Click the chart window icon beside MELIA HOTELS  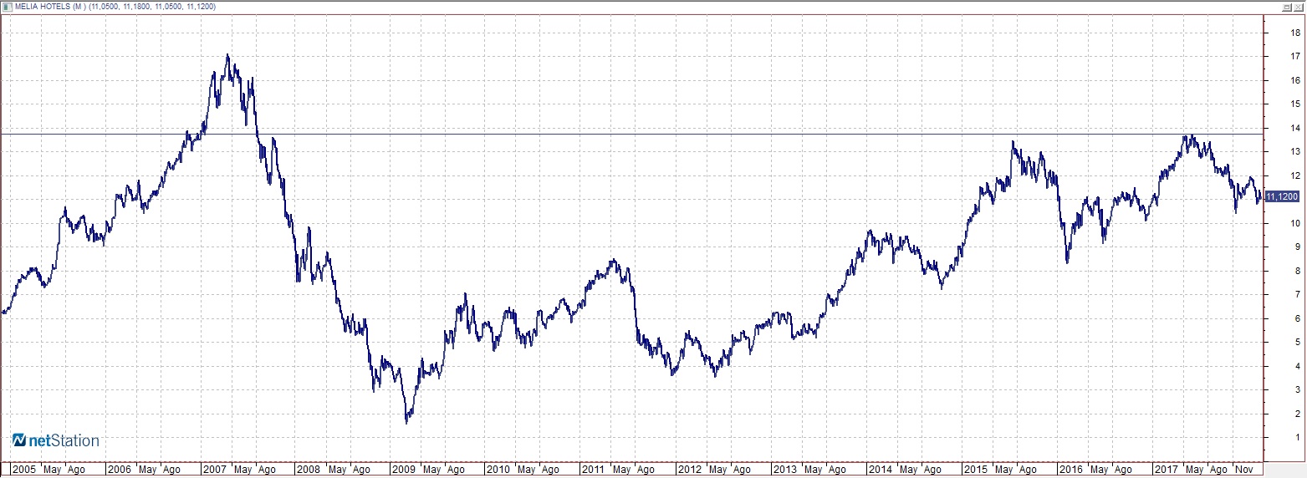click(x=6, y=6)
